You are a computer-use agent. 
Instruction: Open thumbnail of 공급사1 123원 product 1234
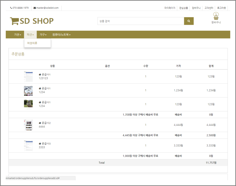pos(28,104)
